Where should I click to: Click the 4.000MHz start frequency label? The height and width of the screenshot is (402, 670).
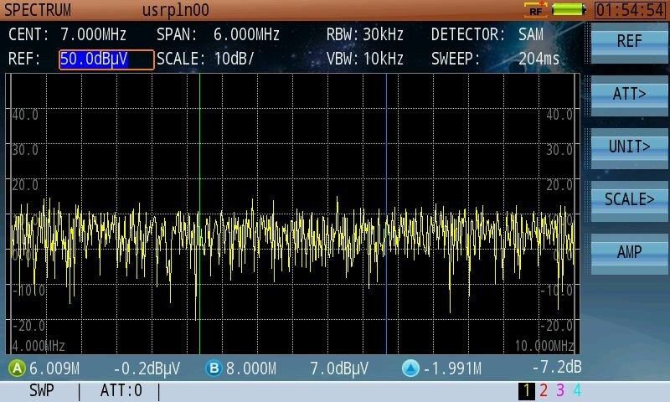point(39,346)
